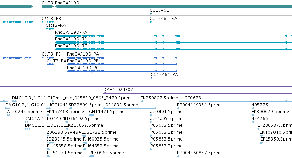
Task: Click the GstT3-PB protein label
Action: tap(51, 54)
